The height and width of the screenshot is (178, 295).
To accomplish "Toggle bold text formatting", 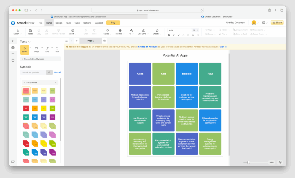I will tap(169, 35).
